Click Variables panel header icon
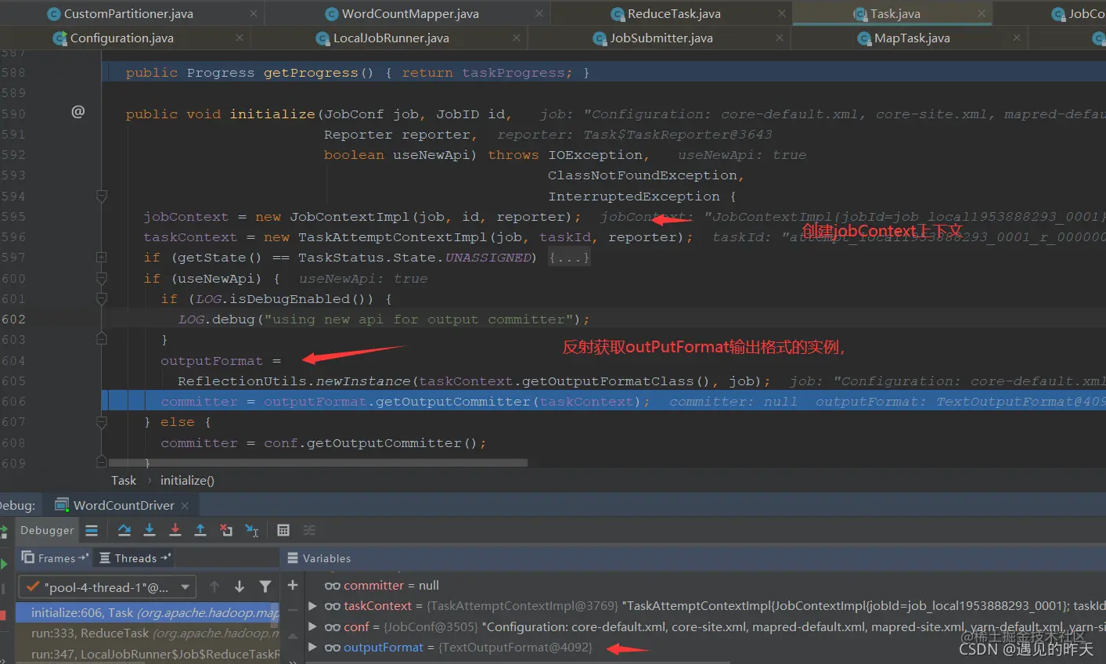The width and height of the screenshot is (1106, 664). pyautogui.click(x=293, y=558)
